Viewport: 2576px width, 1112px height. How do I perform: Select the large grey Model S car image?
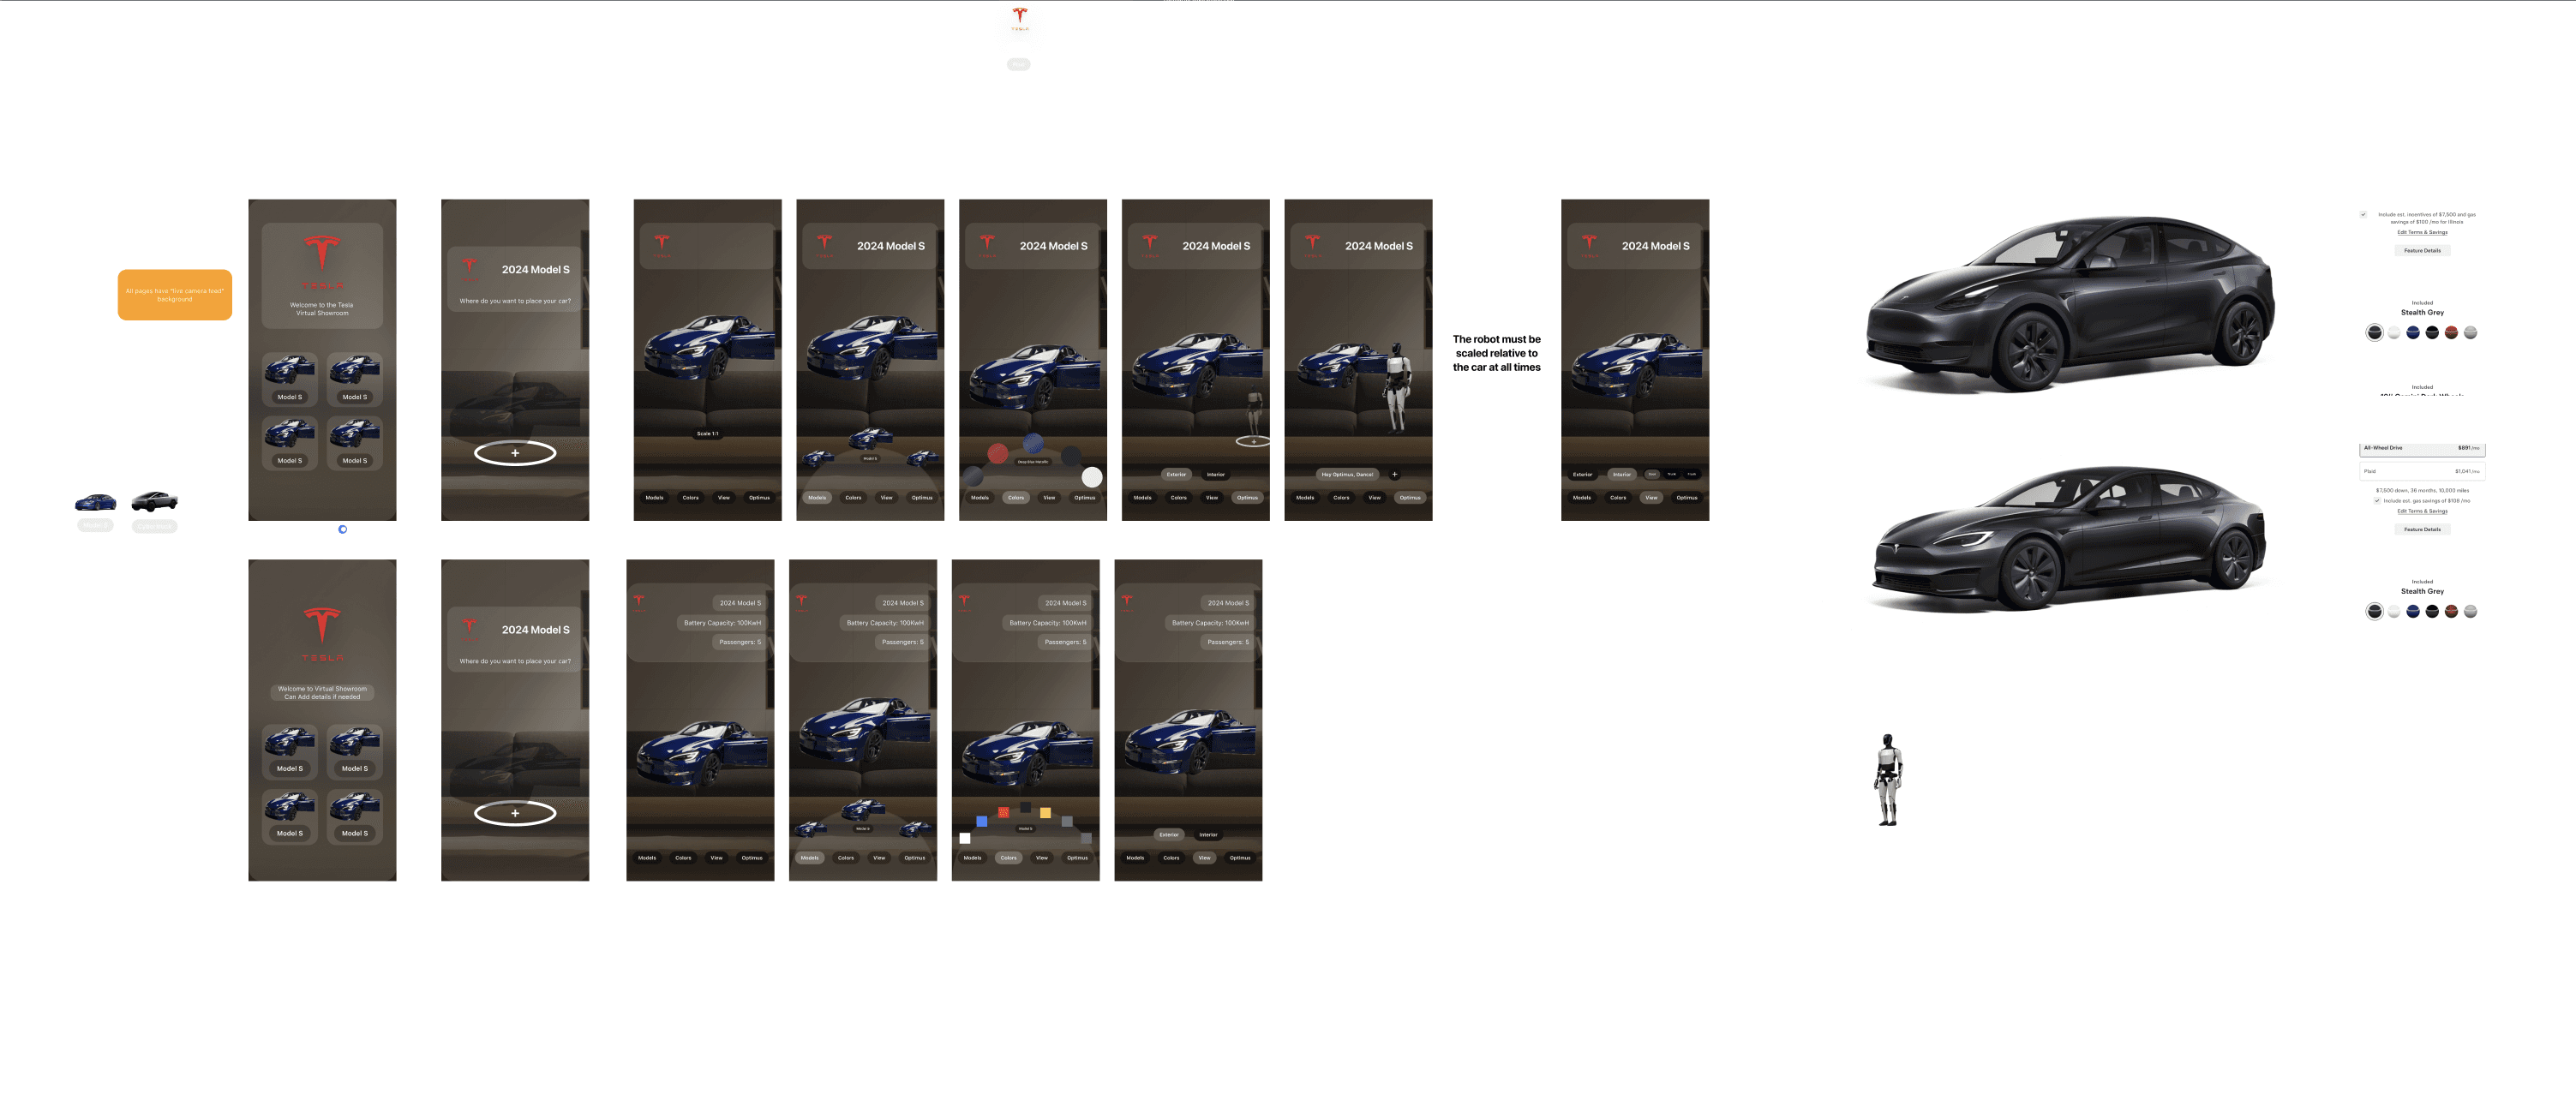point(2068,537)
